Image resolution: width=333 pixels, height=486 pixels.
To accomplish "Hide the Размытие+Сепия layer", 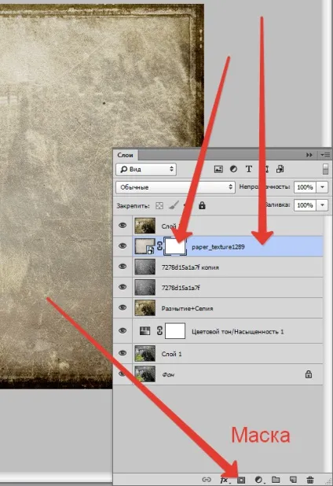I will tap(123, 307).
